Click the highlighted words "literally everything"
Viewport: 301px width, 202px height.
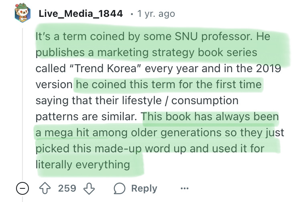click(x=83, y=164)
